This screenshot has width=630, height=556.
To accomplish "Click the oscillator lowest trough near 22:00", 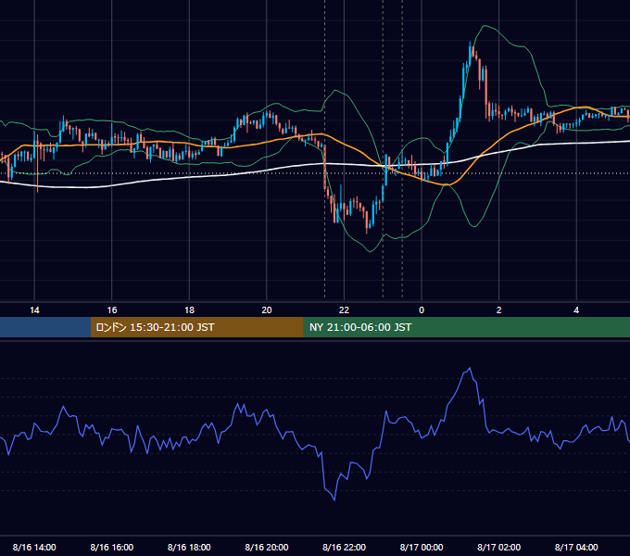I will 334,499.
